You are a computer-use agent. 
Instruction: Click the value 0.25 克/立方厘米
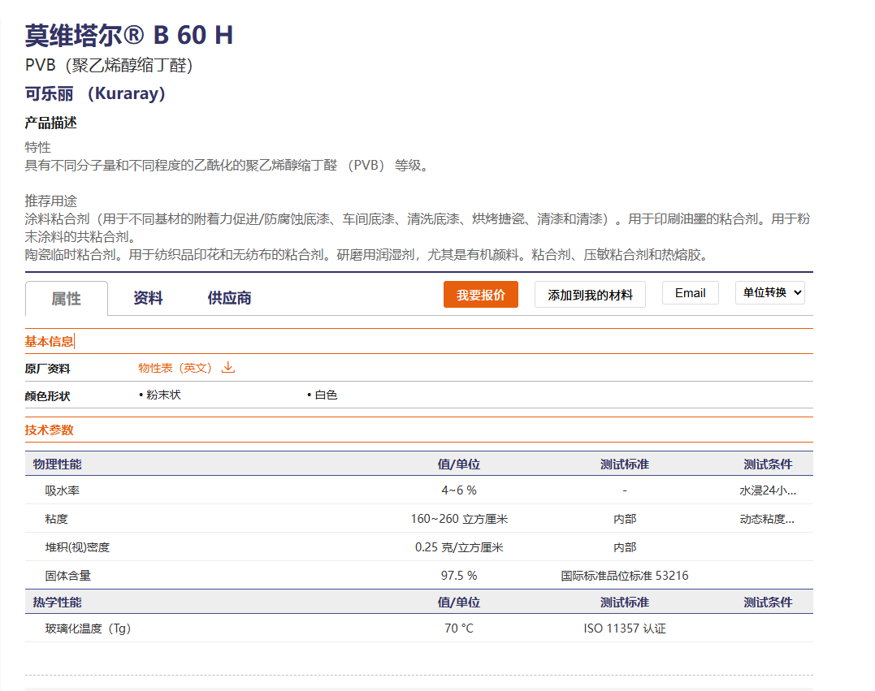459,547
